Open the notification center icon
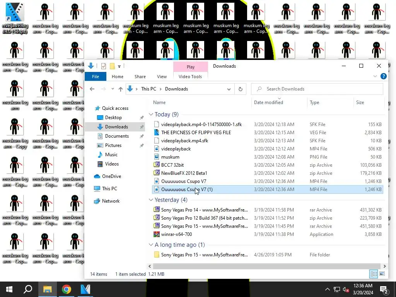 (384, 289)
